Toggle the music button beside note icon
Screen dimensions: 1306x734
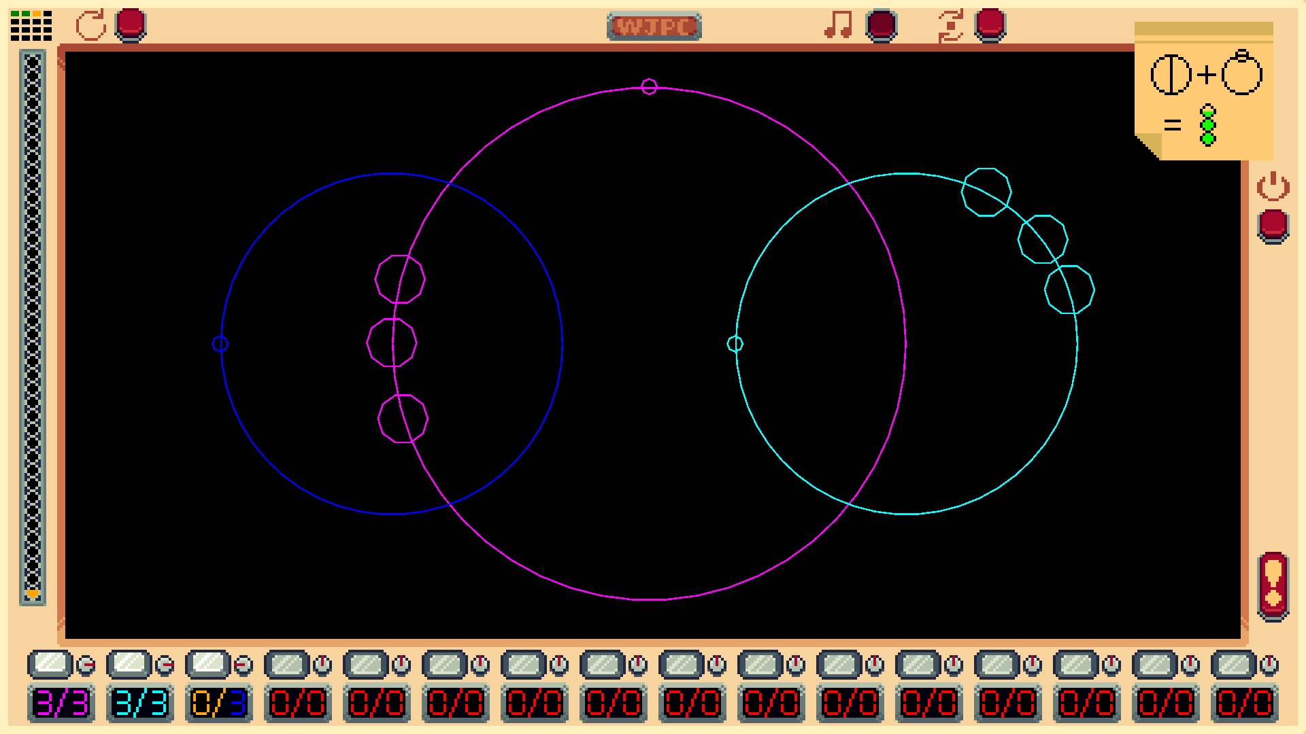[881, 26]
